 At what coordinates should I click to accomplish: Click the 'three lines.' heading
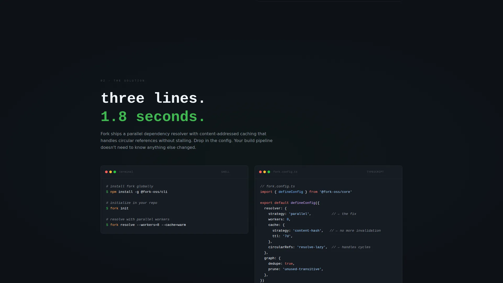(153, 98)
